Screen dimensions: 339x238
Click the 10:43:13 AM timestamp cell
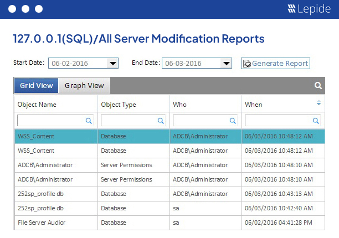[283, 194]
